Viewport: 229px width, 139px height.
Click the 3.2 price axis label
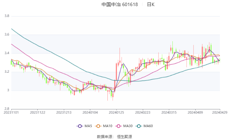[x=7, y=72]
